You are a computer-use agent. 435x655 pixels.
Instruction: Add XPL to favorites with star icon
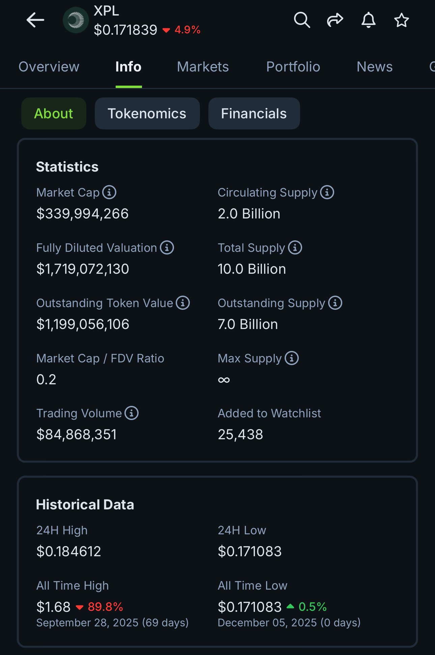click(401, 20)
